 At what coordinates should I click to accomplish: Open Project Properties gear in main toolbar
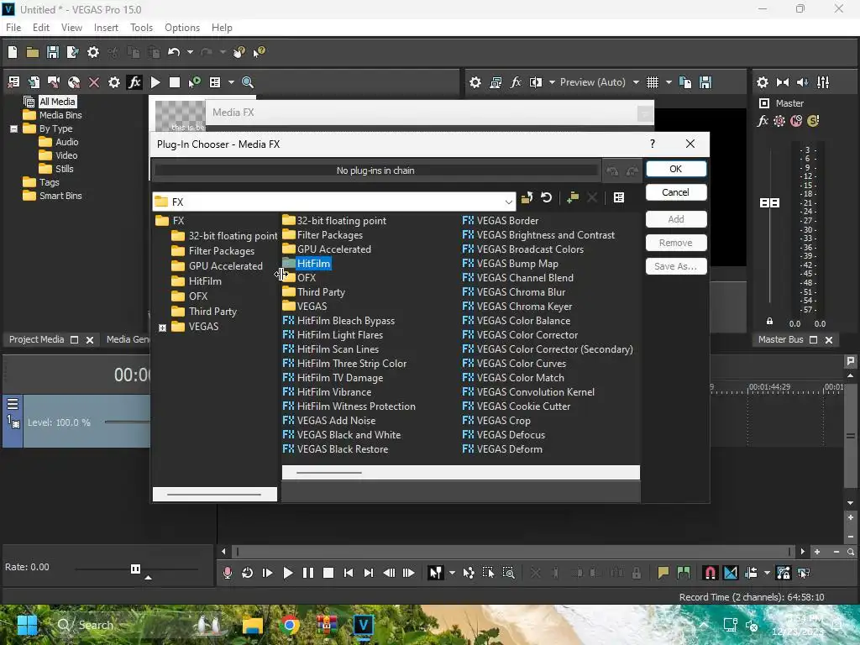[x=93, y=52]
